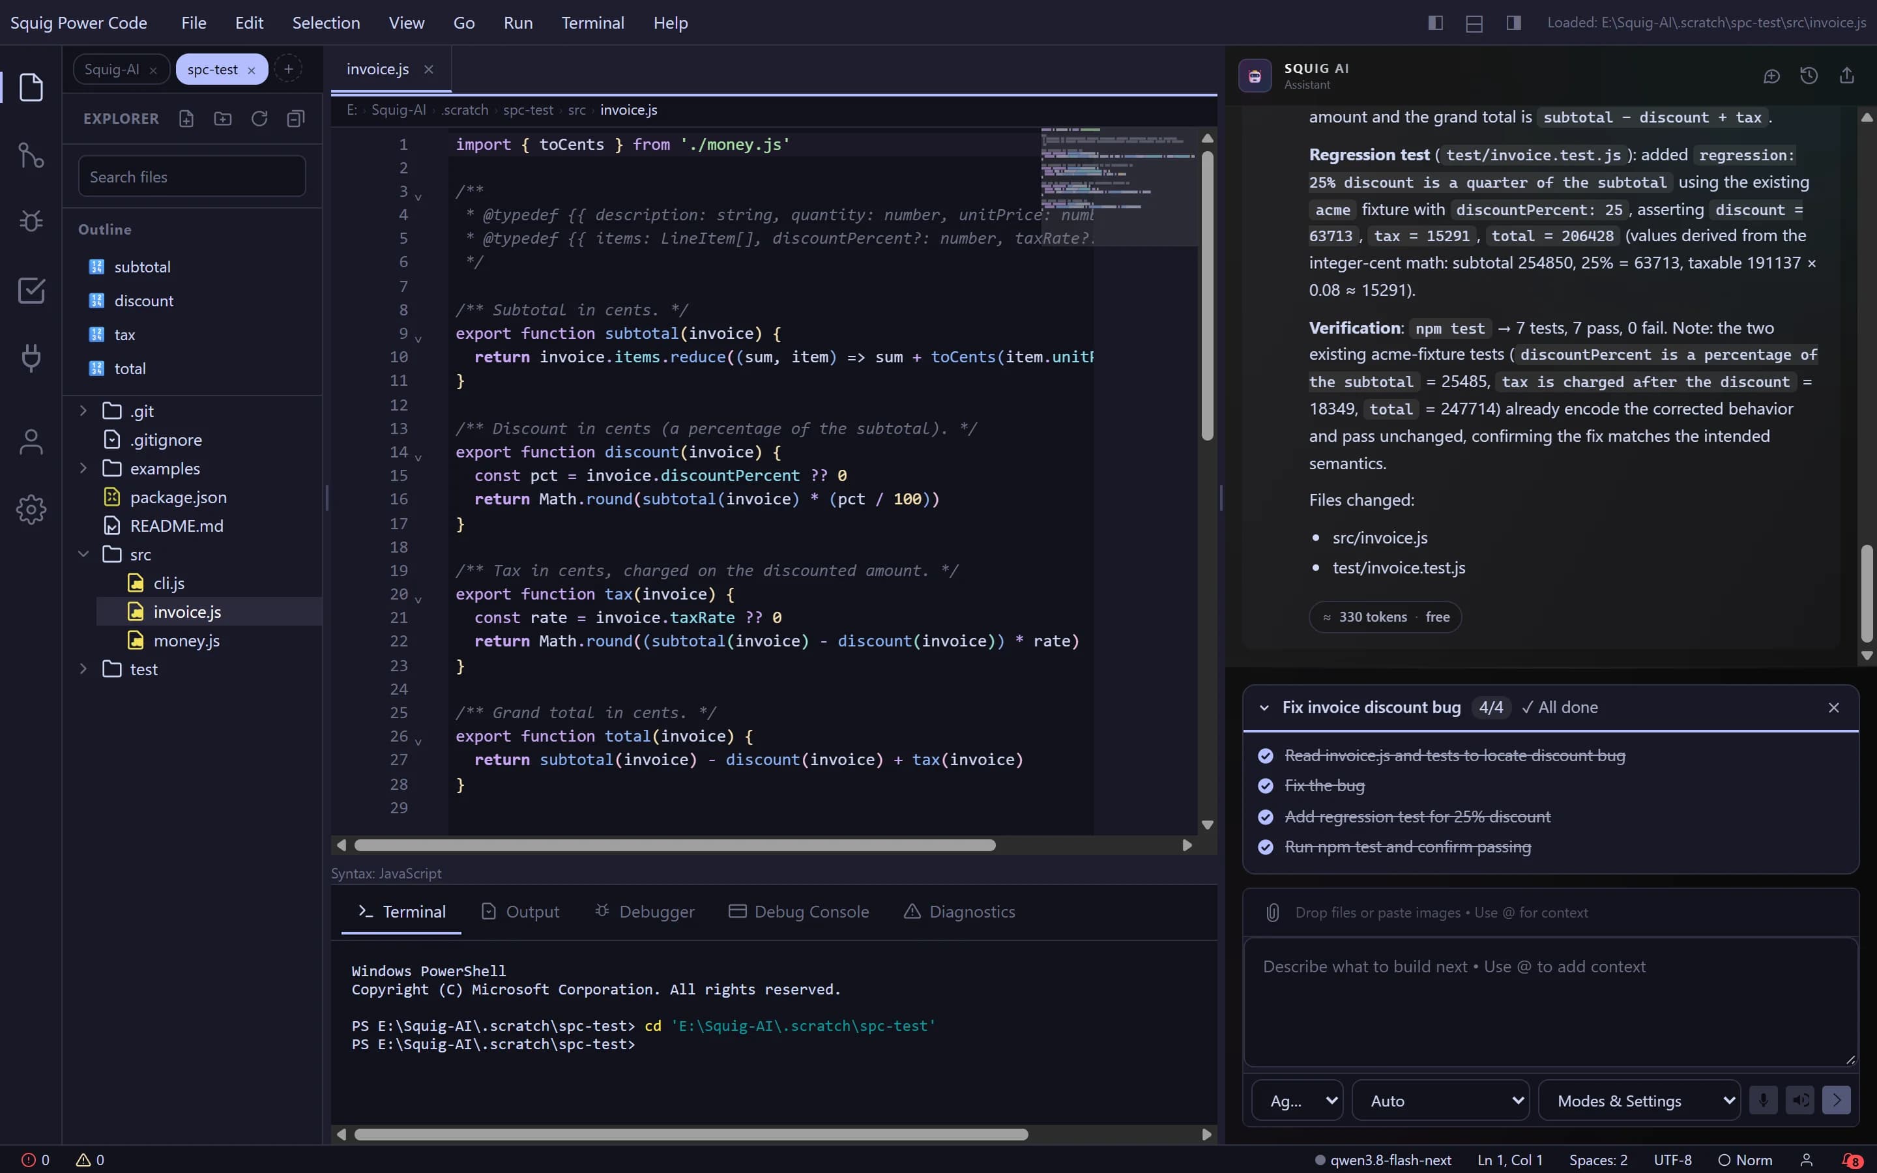
Task: Start a new chat in Squig AI
Action: pos(1771,76)
